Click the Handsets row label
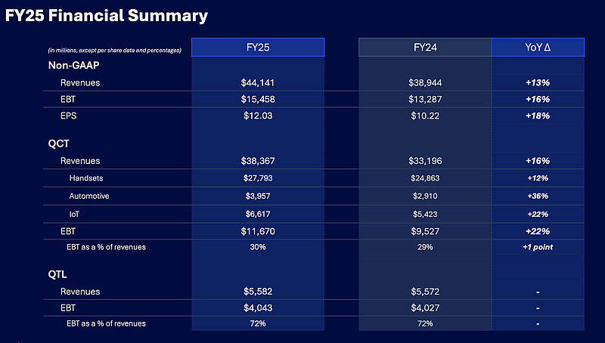The height and width of the screenshot is (343, 605). [86, 178]
